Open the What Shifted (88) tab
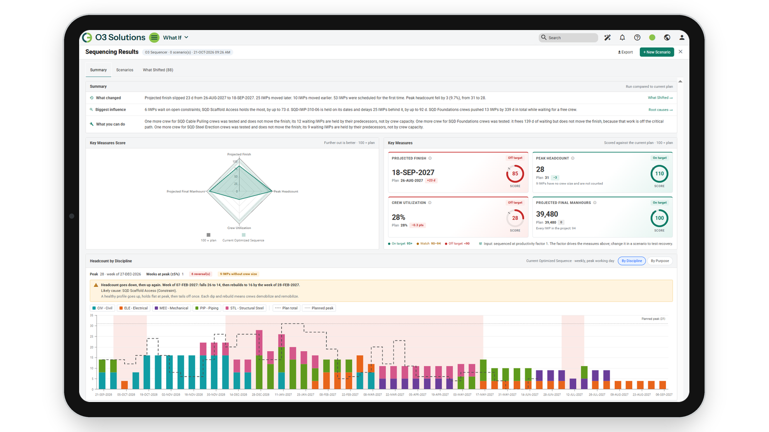The image size is (769, 432). coord(158,70)
